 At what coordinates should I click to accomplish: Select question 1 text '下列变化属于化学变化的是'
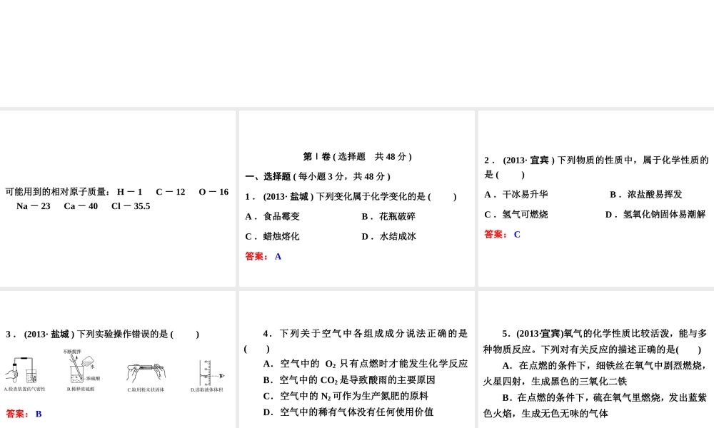coord(371,196)
